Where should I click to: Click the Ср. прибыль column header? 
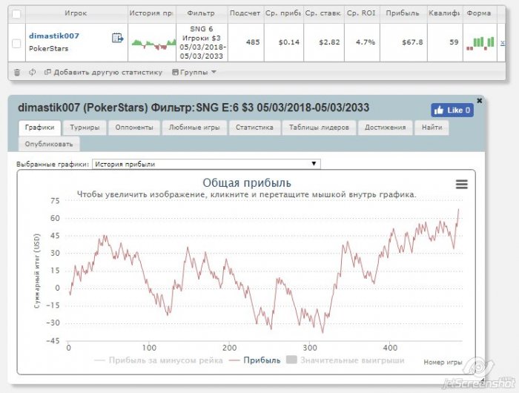[x=283, y=13]
